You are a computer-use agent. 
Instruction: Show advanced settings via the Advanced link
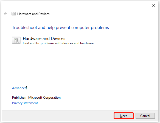click(x=19, y=88)
